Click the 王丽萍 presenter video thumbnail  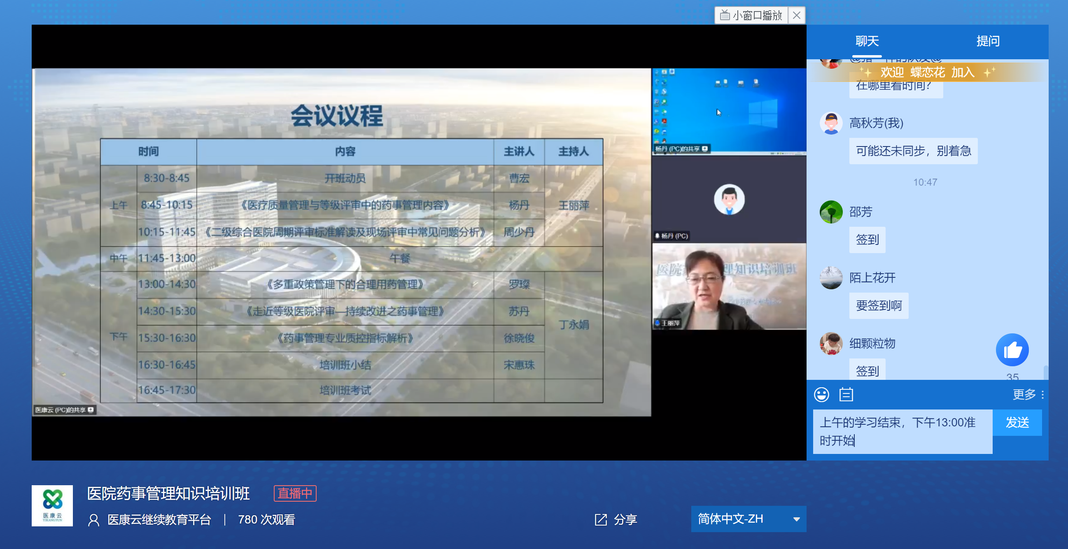pyautogui.click(x=729, y=286)
